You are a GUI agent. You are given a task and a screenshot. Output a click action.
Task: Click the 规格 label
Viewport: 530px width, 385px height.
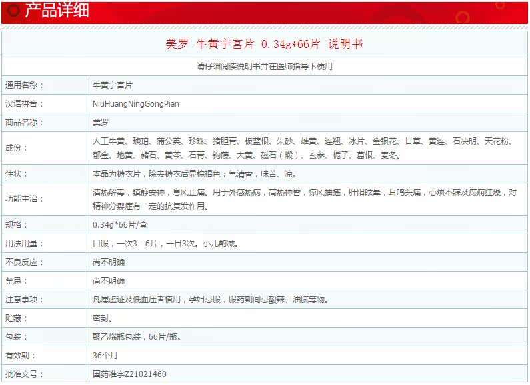pos(17,225)
